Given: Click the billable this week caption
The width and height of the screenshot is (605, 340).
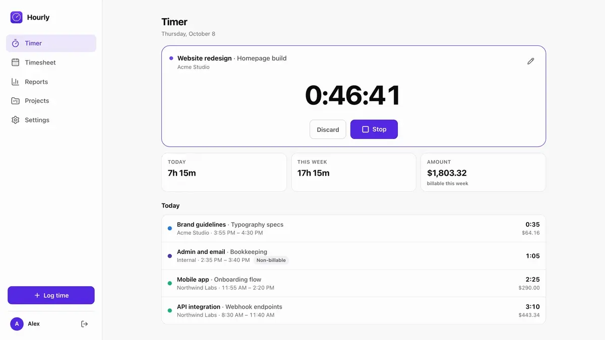Looking at the screenshot, I should pos(448,184).
